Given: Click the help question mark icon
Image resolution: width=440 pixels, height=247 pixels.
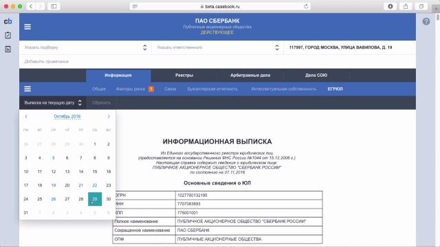Looking at the screenshot, I should point(426,21).
